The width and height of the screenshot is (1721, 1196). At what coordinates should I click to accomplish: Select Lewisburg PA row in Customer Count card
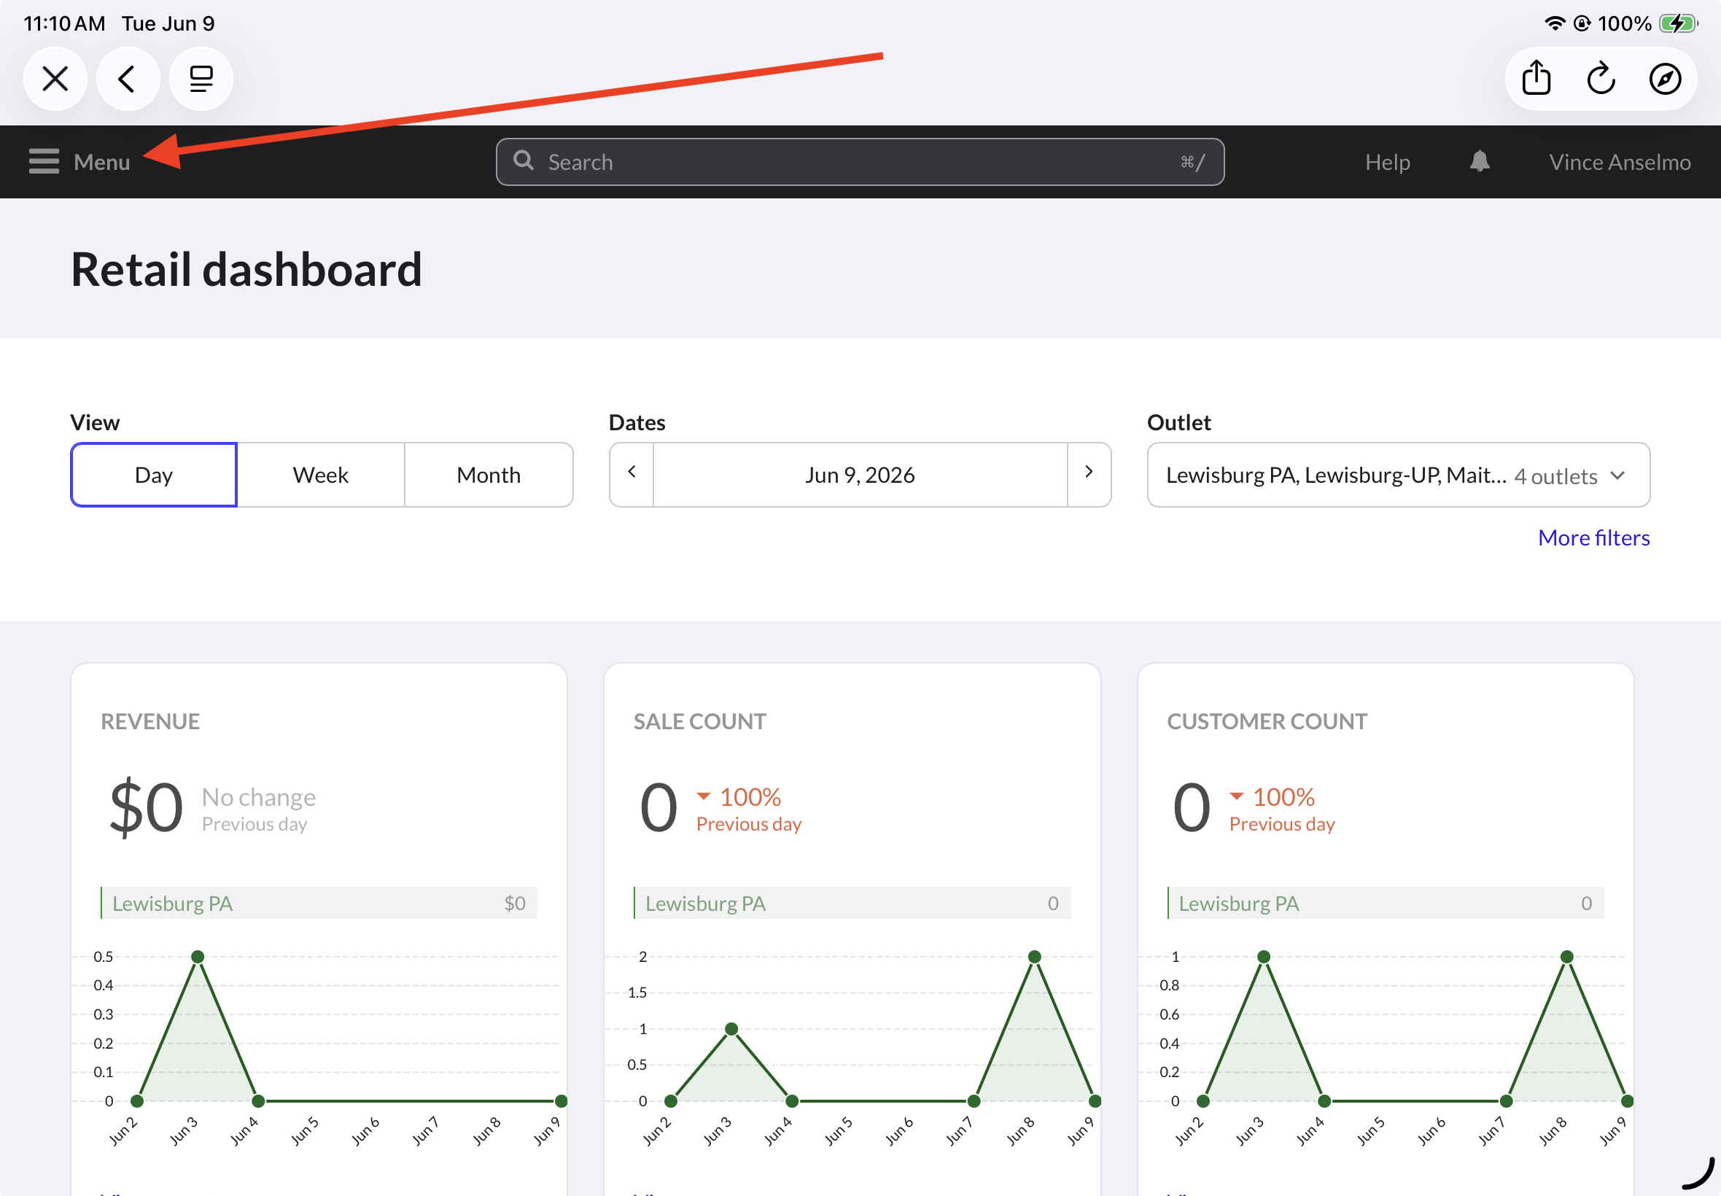point(1386,903)
